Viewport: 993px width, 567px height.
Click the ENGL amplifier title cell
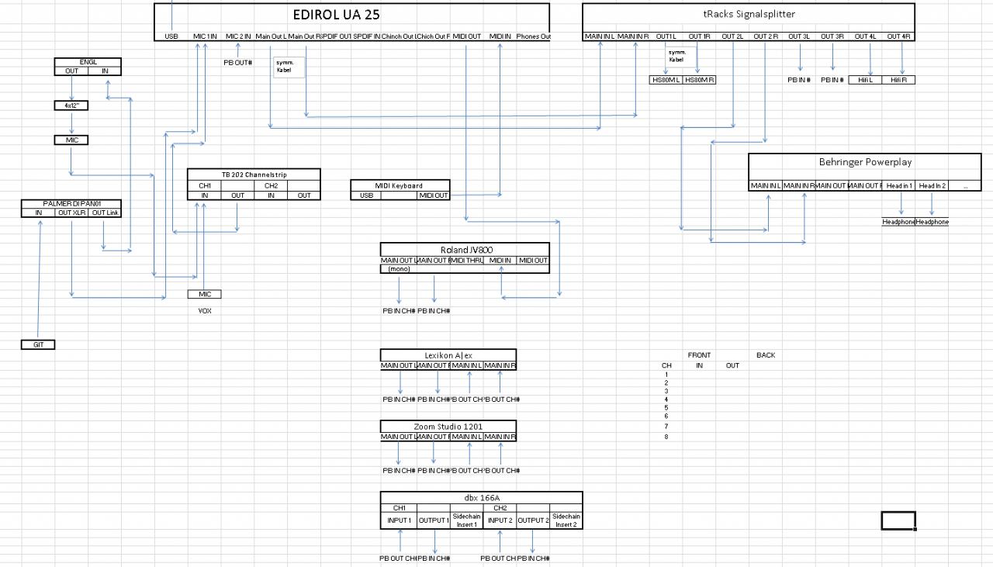(88, 62)
